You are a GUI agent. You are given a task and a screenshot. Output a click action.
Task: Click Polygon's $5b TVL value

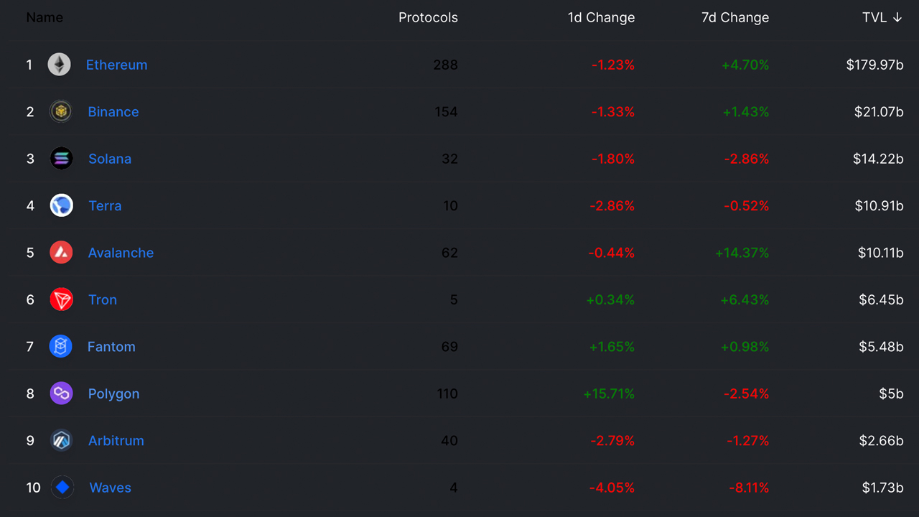(889, 393)
